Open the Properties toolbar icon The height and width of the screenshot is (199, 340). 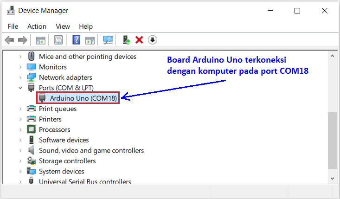(x=58, y=40)
